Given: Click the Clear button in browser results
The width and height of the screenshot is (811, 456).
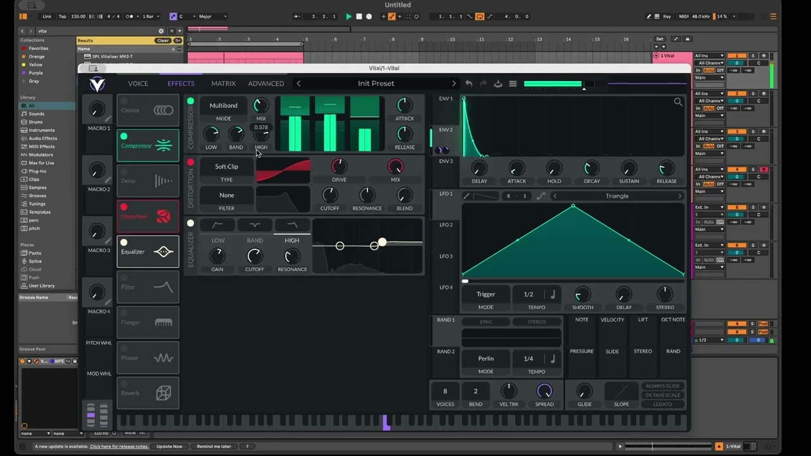Looking at the screenshot, I should 163,41.
